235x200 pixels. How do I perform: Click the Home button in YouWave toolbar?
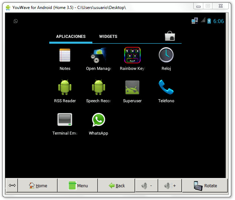point(38,186)
